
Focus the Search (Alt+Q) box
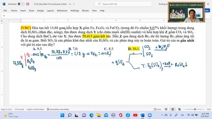(123, 4)
